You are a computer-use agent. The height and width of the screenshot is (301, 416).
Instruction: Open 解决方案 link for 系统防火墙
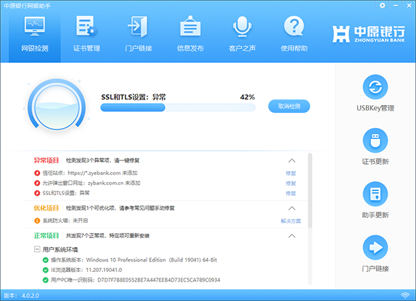pos(291,221)
